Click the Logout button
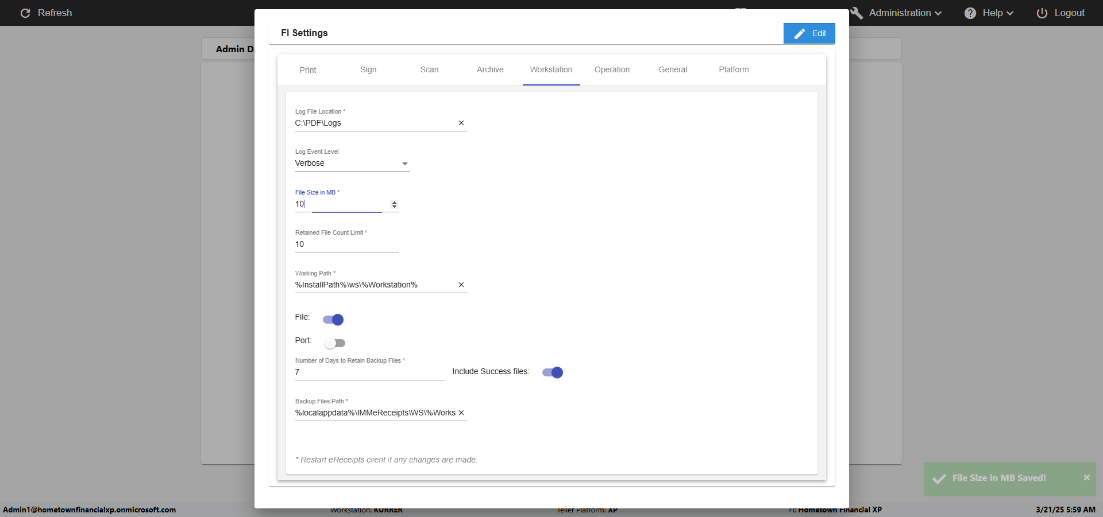1103x517 pixels. (x=1060, y=13)
